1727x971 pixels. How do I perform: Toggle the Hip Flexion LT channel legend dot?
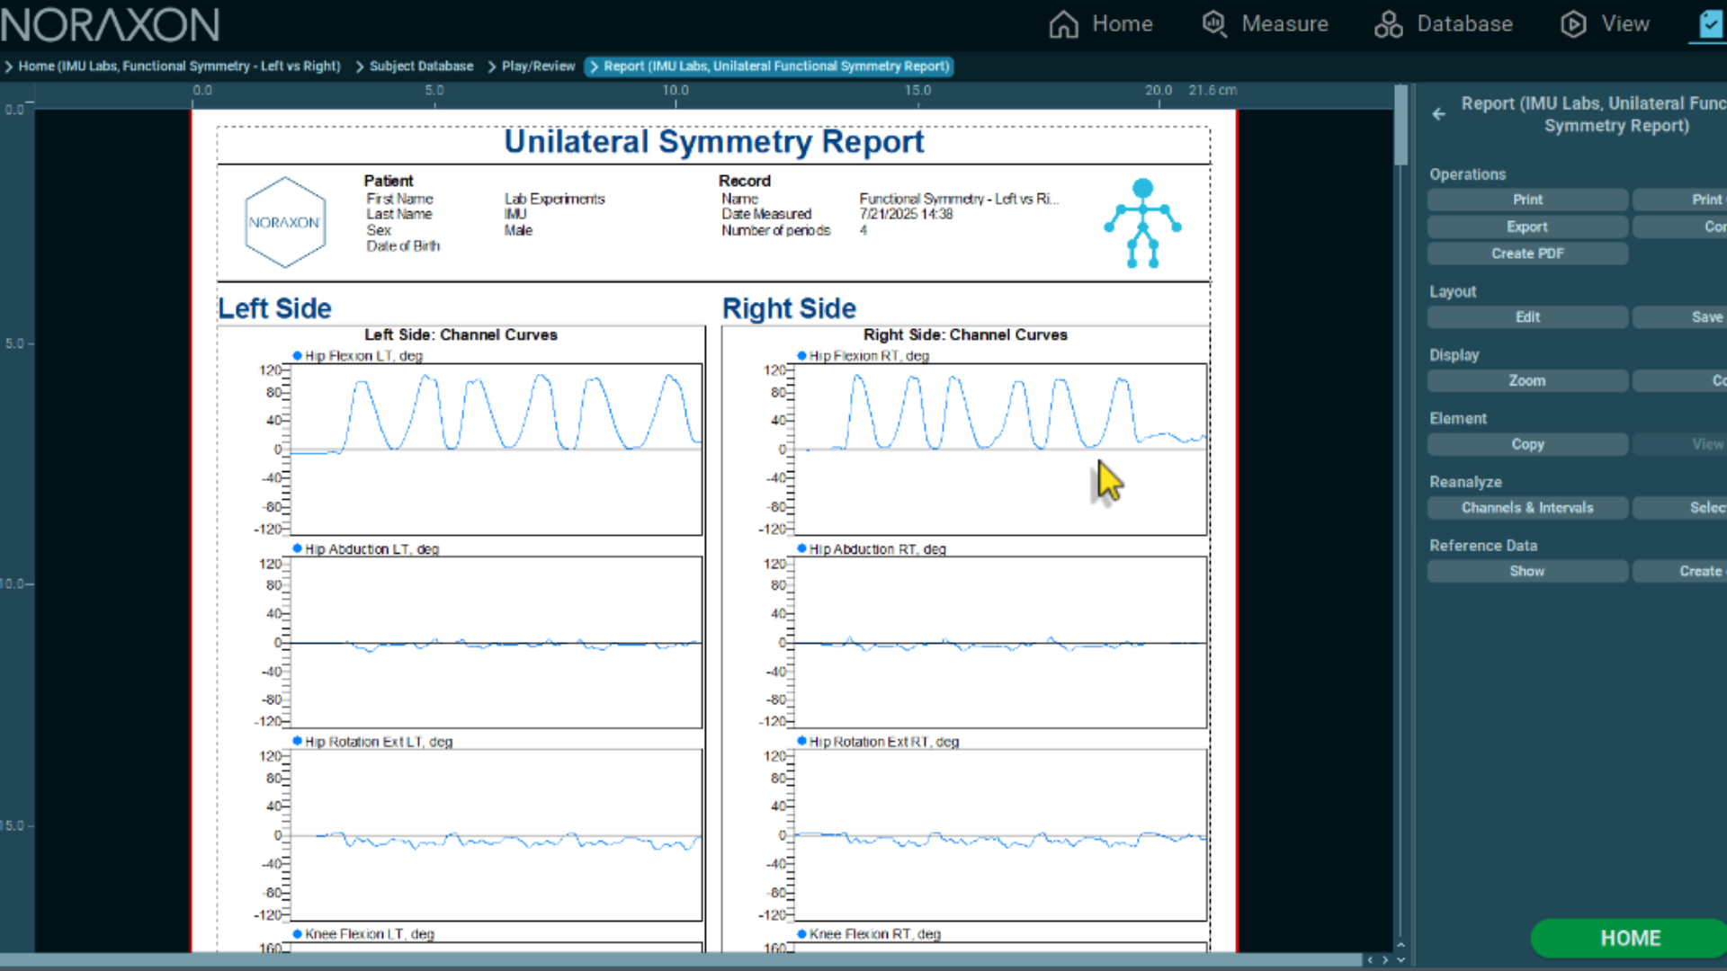tap(297, 355)
